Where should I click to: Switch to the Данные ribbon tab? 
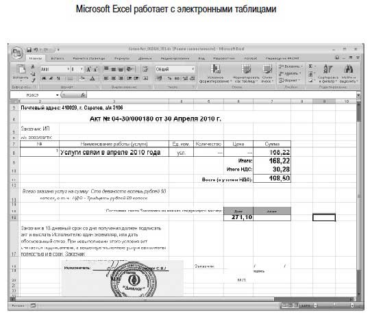pyautogui.click(x=145, y=58)
